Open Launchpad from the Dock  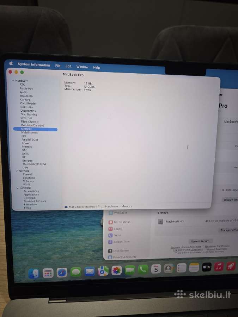click(x=48, y=273)
